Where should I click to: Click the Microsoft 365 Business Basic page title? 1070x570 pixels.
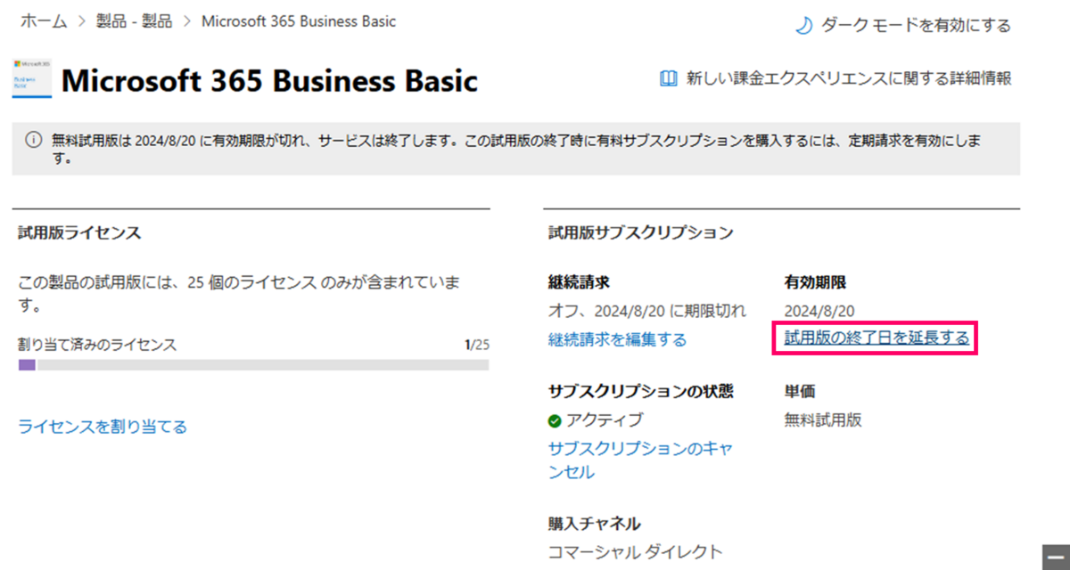point(269,81)
